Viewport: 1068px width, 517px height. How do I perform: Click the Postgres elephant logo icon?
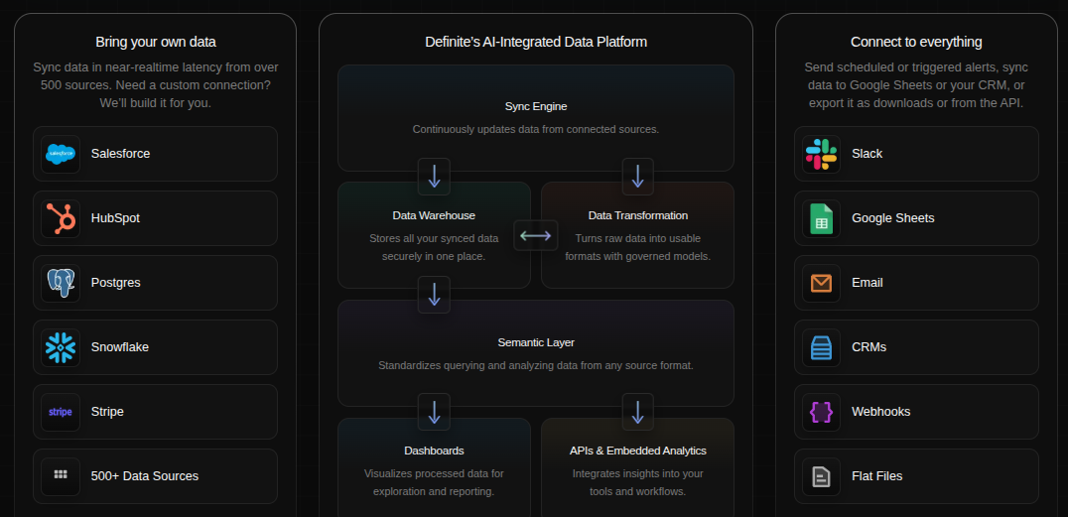[x=61, y=283]
